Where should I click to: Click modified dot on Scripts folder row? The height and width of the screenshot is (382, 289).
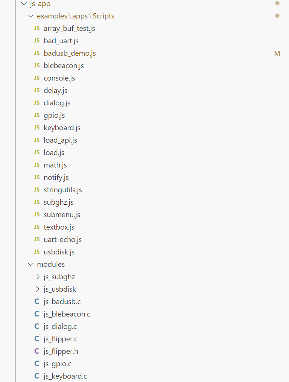pyautogui.click(x=277, y=16)
